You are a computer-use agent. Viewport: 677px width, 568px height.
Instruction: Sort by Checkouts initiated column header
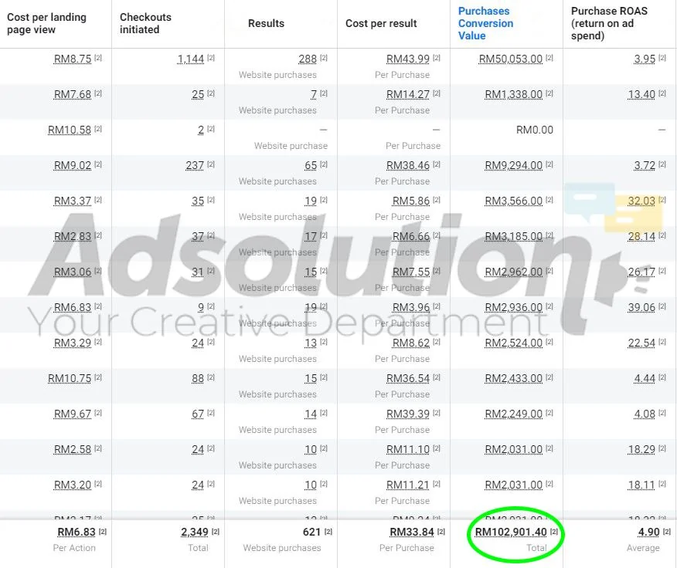[x=145, y=23]
